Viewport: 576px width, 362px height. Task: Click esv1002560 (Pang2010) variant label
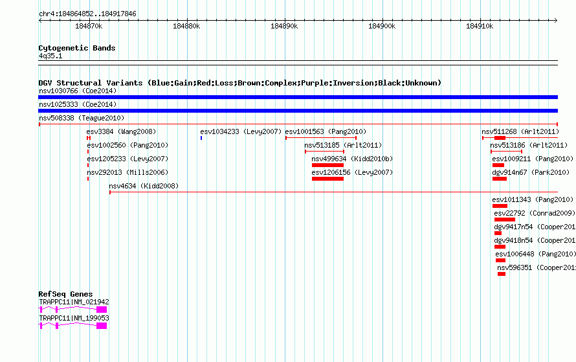(x=127, y=145)
